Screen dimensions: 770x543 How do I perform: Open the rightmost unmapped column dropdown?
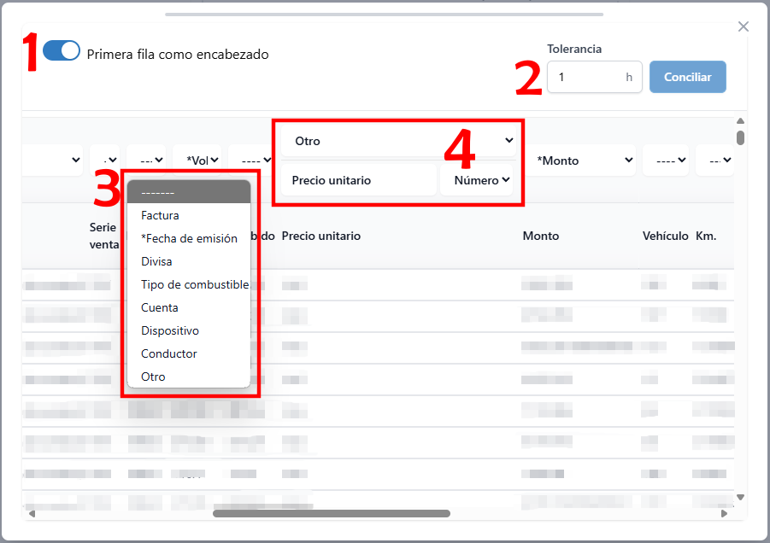[718, 160]
